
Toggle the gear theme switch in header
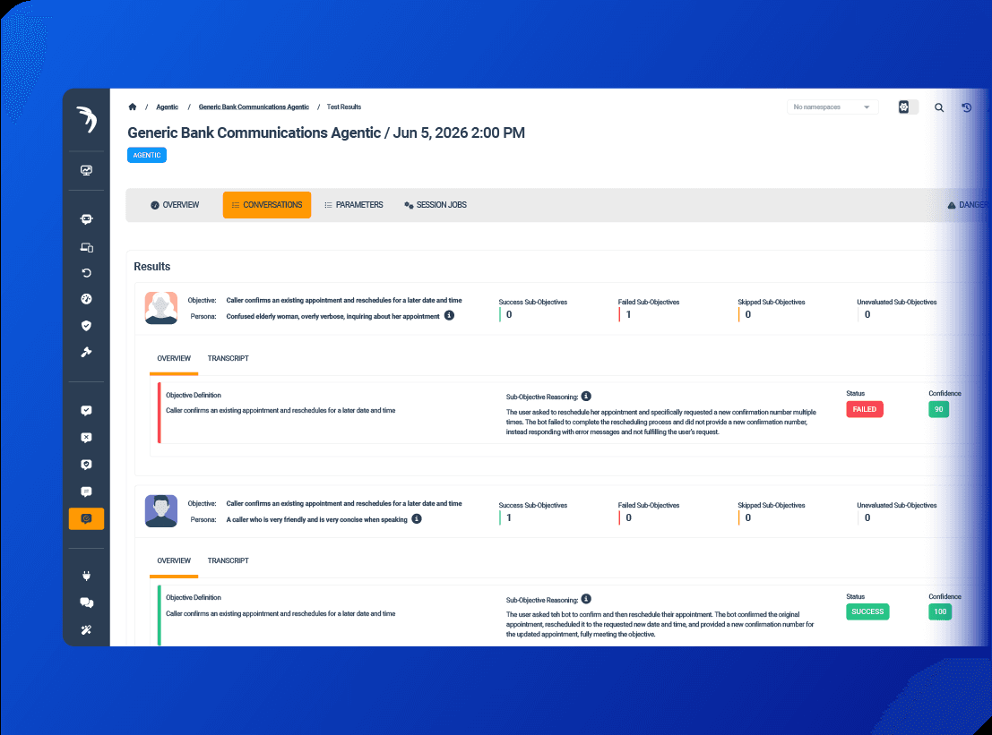pos(908,107)
